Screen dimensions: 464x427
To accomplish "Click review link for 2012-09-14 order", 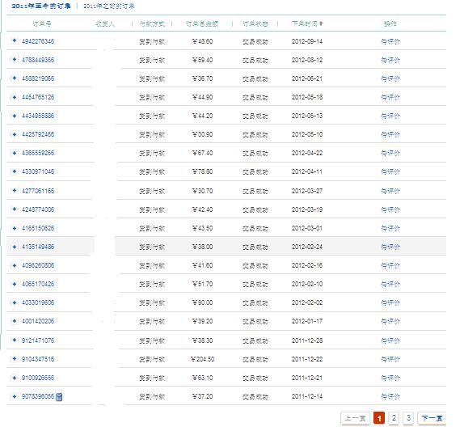I will (x=390, y=41).
